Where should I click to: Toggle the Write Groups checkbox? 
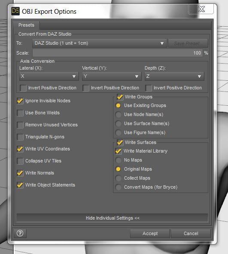[120, 97]
